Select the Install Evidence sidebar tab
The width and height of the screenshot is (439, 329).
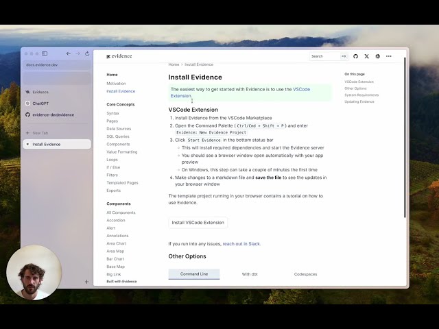pos(57,145)
